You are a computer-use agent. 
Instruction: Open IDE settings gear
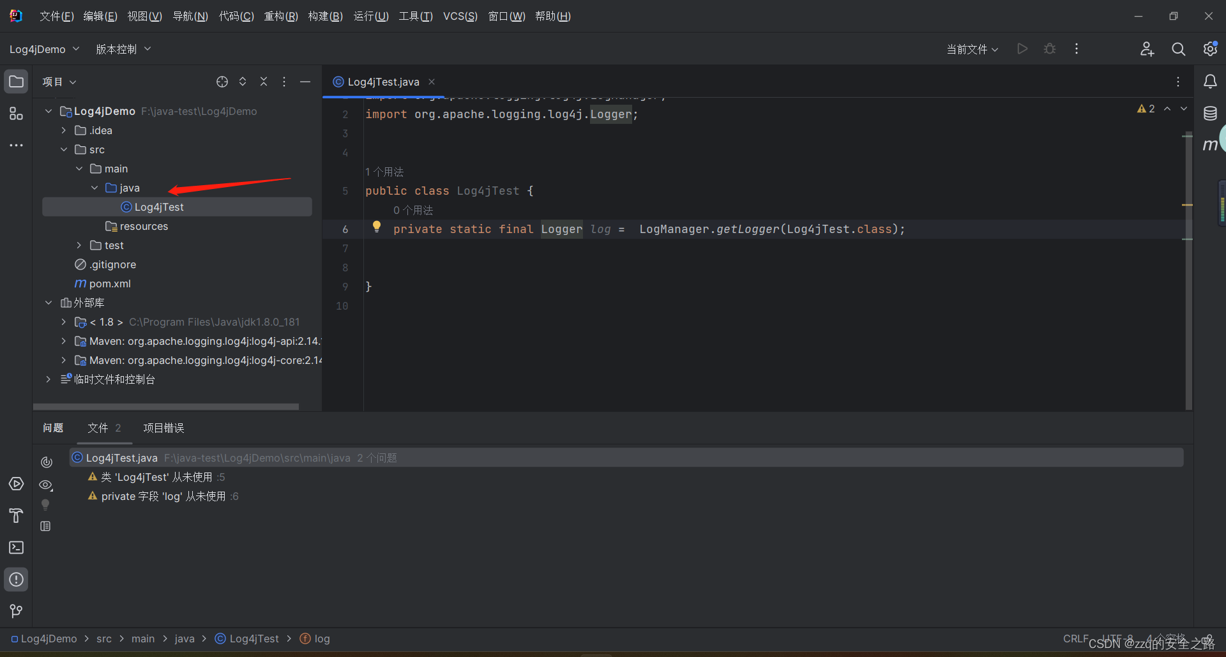(x=1210, y=49)
